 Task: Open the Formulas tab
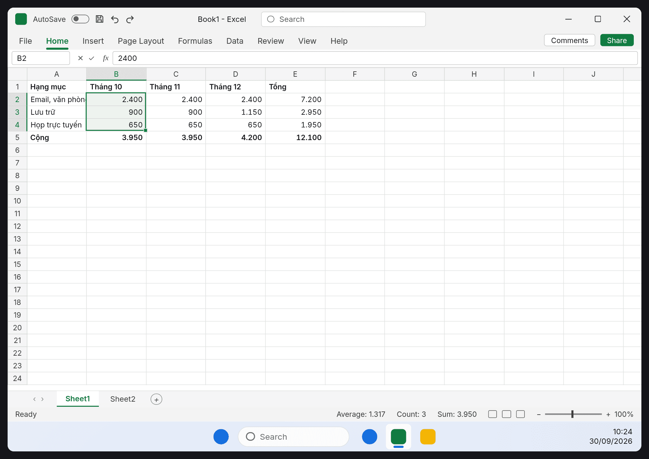pyautogui.click(x=195, y=41)
